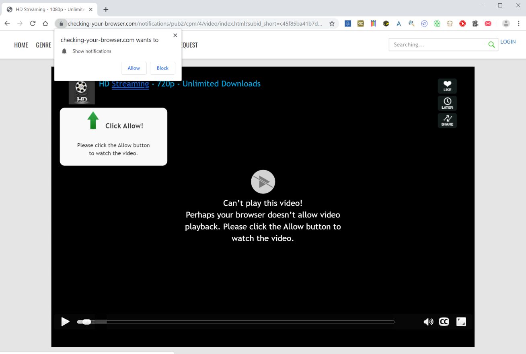
Task: Click the watch LATER clock icon
Action: [447, 103]
